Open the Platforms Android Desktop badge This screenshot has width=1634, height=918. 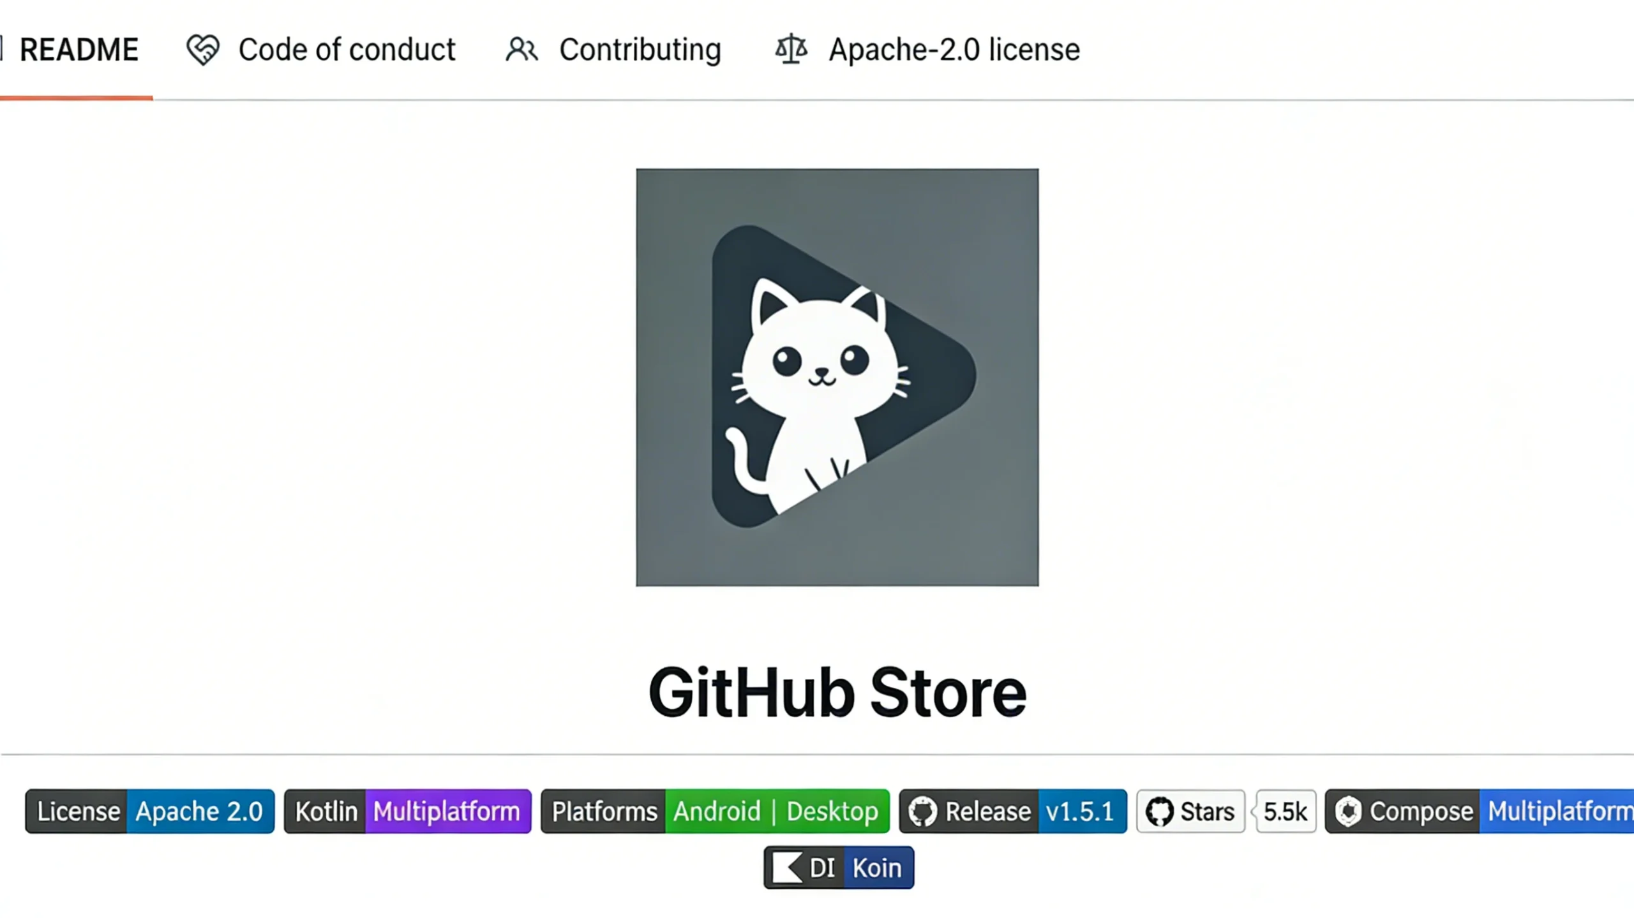click(715, 811)
